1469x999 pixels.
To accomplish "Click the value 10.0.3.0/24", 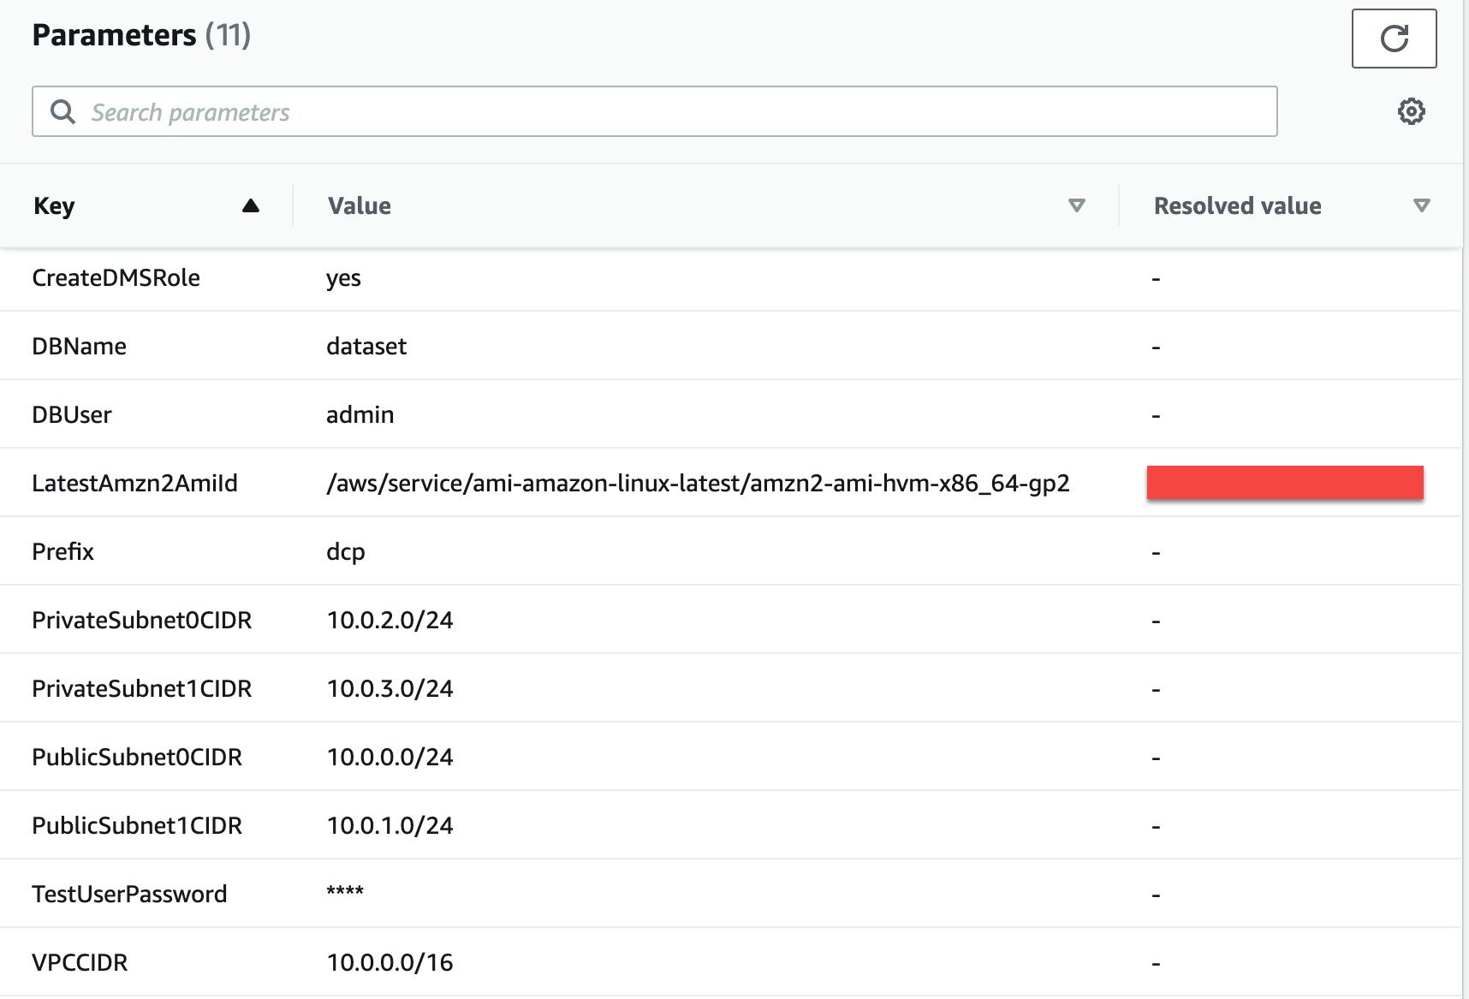I will 390,688.
